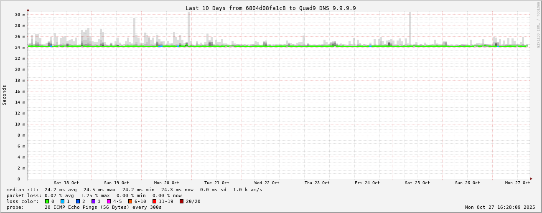
Task: Click the Mon Oct 27 16:28:09 2025 timestamp
Action: tap(500, 207)
